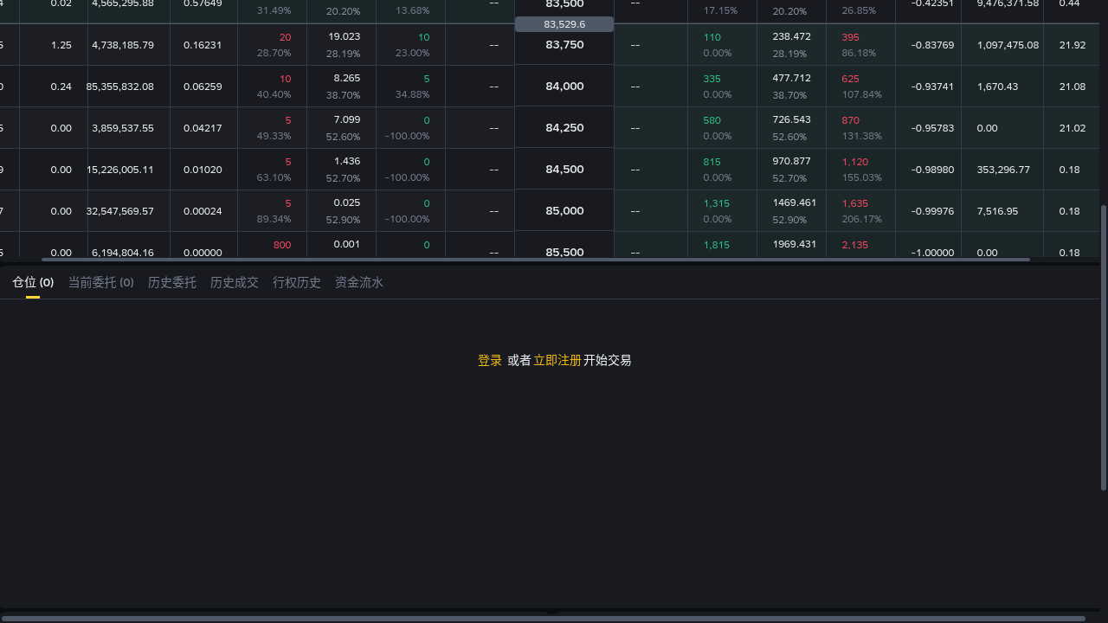Click the value 21.92 in last column
The image size is (1108, 623).
click(1072, 45)
